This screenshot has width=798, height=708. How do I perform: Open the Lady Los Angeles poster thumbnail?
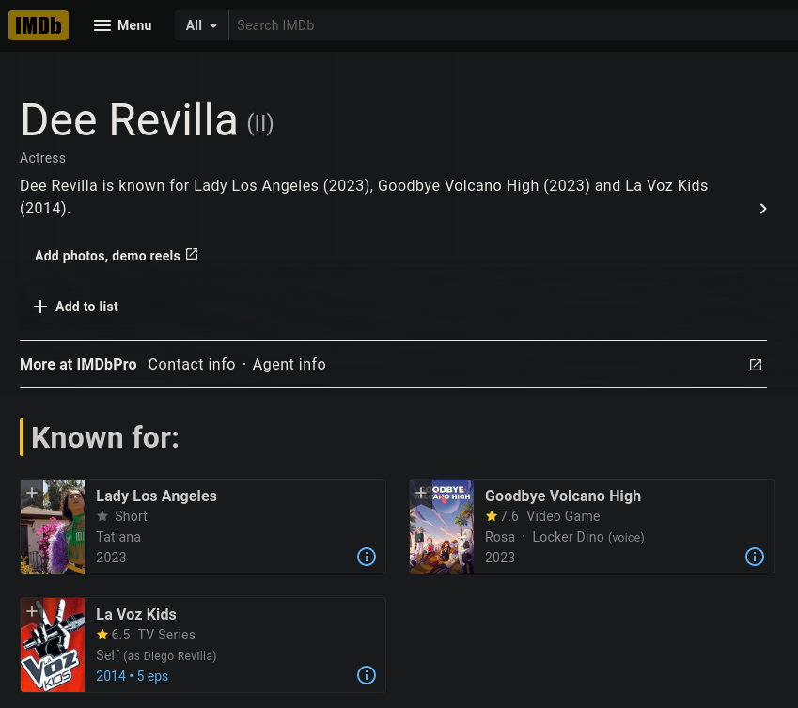click(x=53, y=527)
